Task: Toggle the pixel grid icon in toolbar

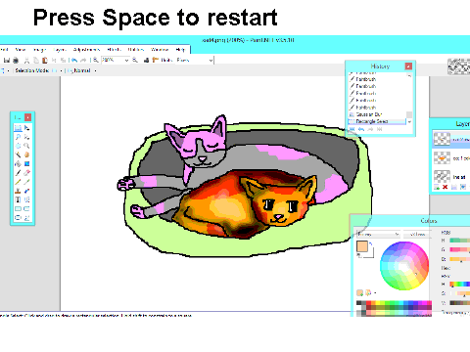Action: click(147, 60)
